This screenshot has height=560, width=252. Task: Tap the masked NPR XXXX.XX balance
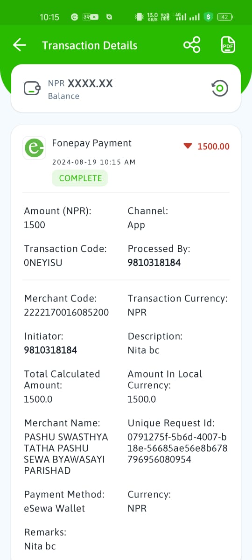[x=80, y=84]
